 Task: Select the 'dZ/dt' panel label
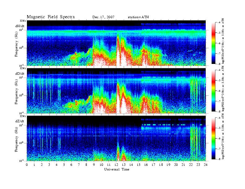tap(20, 121)
